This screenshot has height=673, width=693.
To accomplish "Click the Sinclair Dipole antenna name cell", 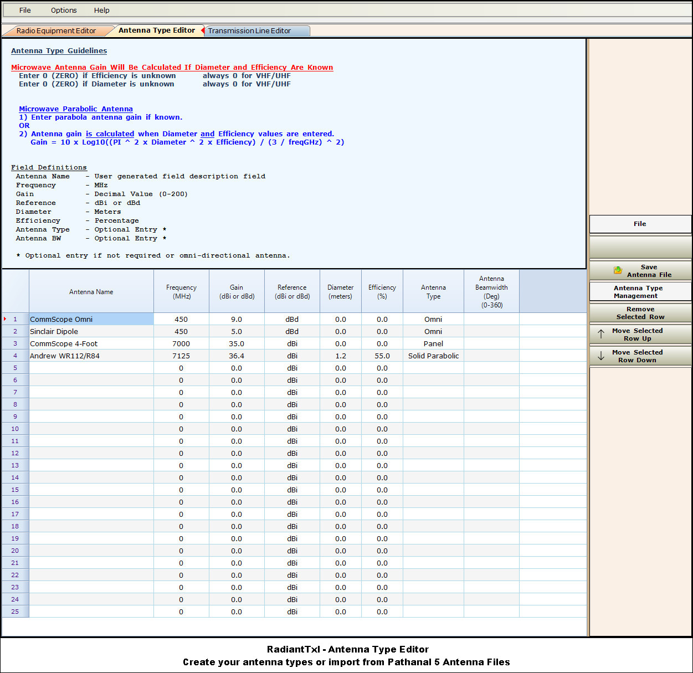I will click(91, 331).
